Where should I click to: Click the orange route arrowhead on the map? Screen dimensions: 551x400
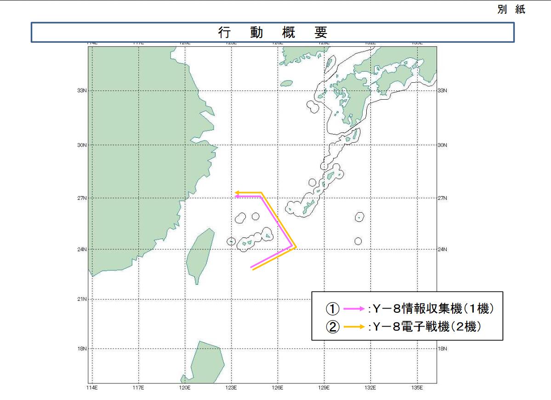[237, 192]
